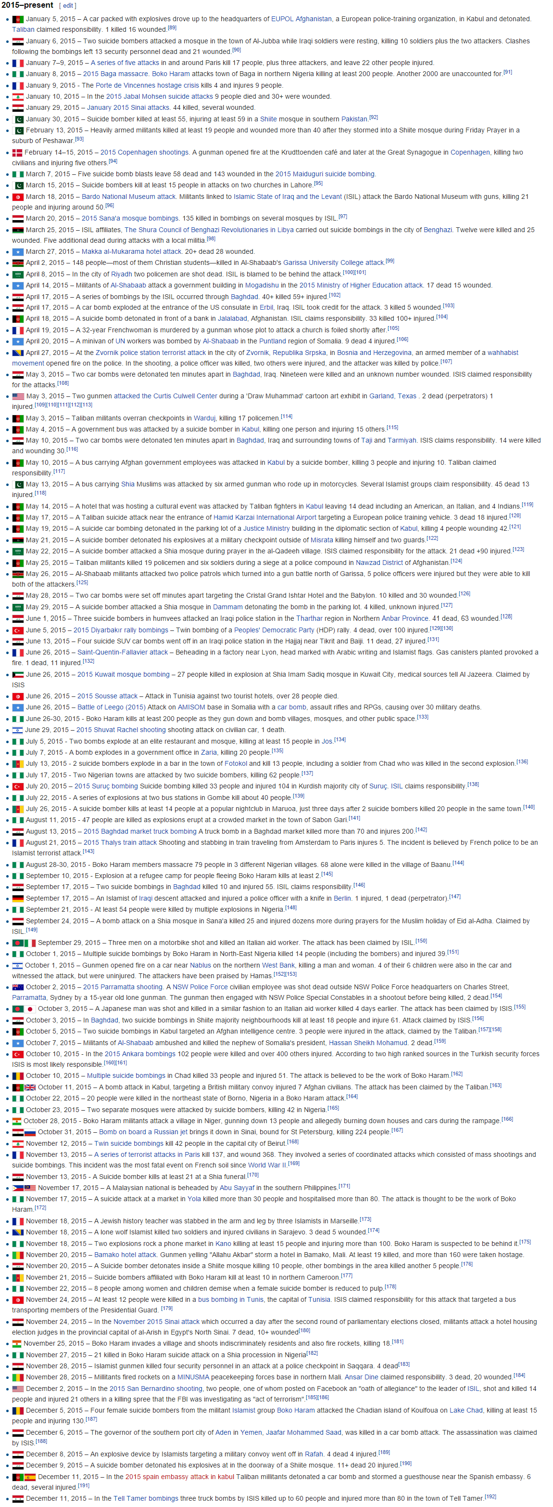Follow Islamic State of Iraq and the Levant link
The image size is (553, 1507).
288,197
